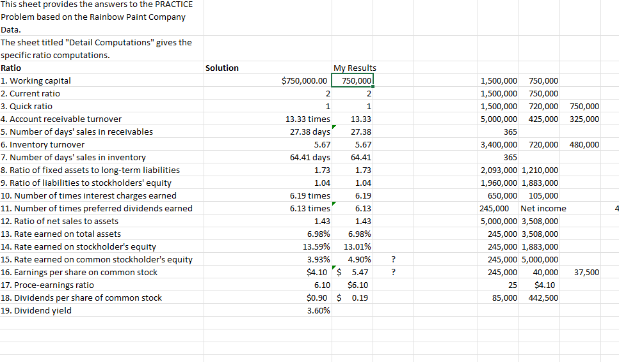
Task: Select the "6.13 times" solution cell
Action: tap(268, 208)
